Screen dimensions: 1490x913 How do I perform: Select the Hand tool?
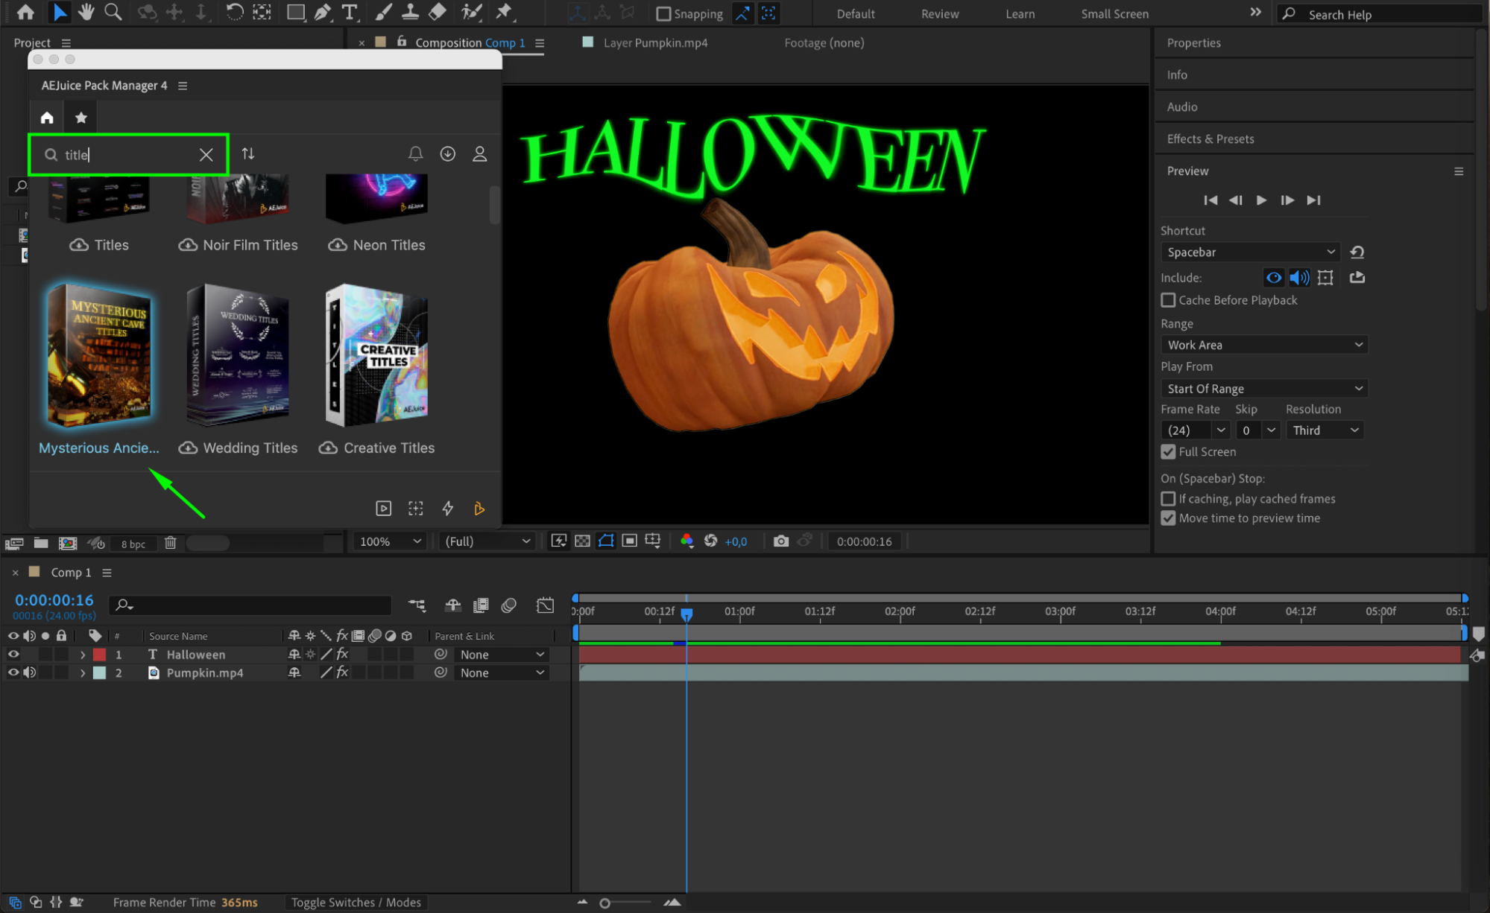(86, 12)
